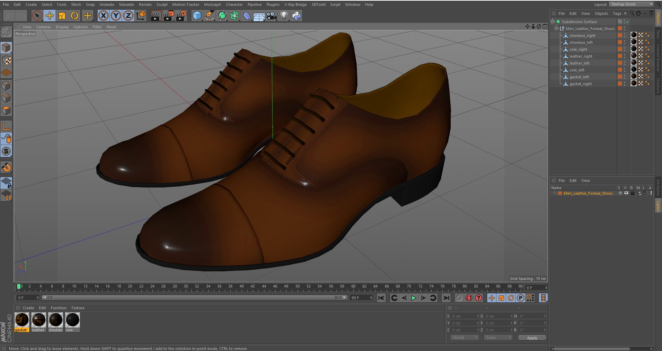This screenshot has height=351, width=662.
Task: Open viewport Cameras menu
Action: 43,27
